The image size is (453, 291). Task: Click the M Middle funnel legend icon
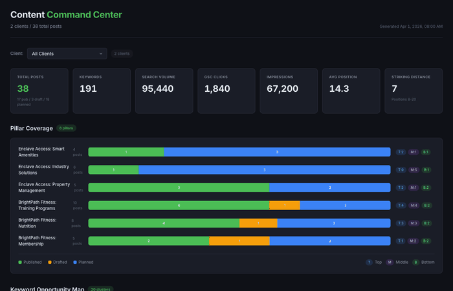389,262
